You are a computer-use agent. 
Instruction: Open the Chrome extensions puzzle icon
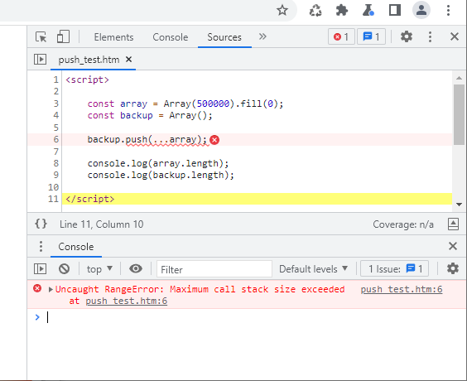point(342,11)
